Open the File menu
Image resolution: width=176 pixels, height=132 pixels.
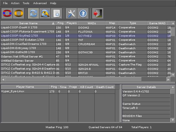[x=5, y=3]
